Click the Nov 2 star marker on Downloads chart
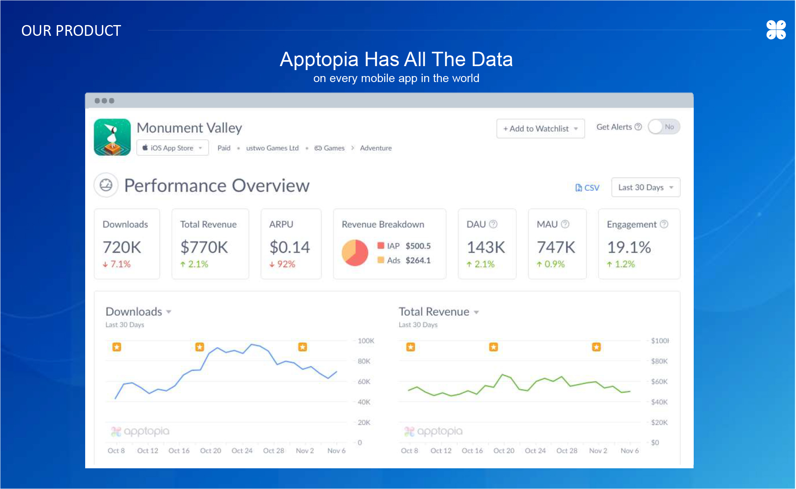 click(302, 347)
